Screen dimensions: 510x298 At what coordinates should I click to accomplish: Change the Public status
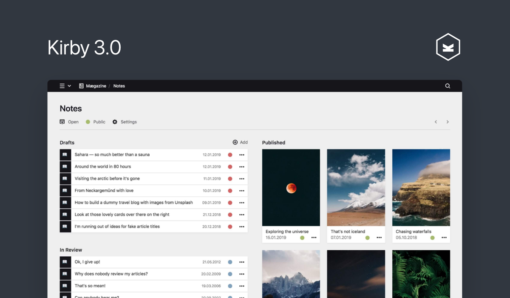pyautogui.click(x=96, y=122)
